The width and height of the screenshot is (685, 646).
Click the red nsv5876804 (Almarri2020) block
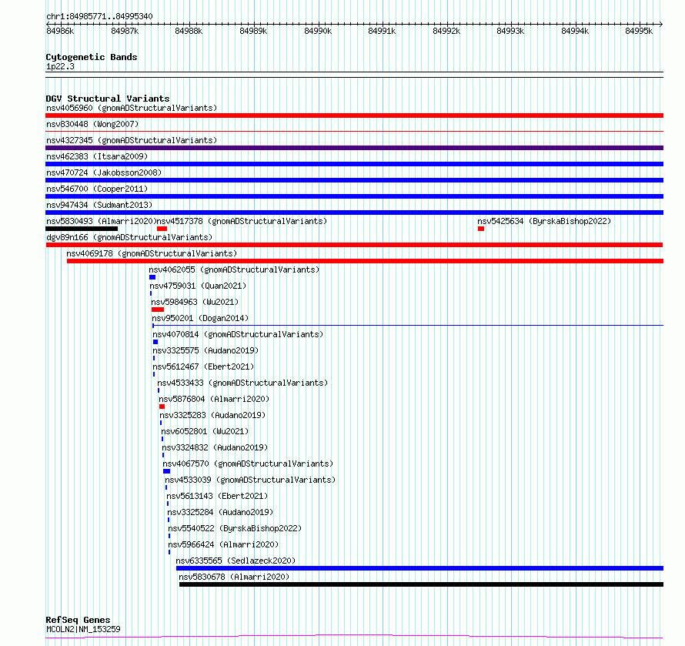[162, 407]
